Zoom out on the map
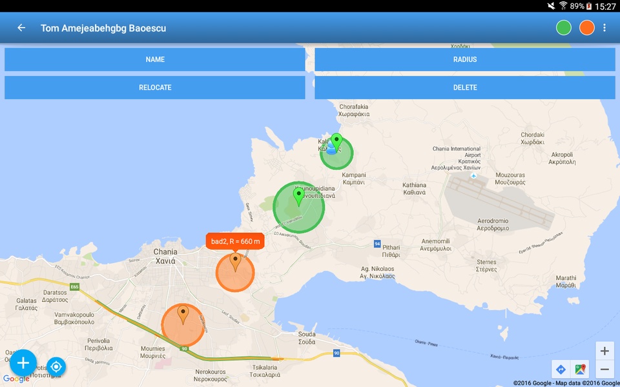This screenshot has height=387, width=620. pos(604,369)
